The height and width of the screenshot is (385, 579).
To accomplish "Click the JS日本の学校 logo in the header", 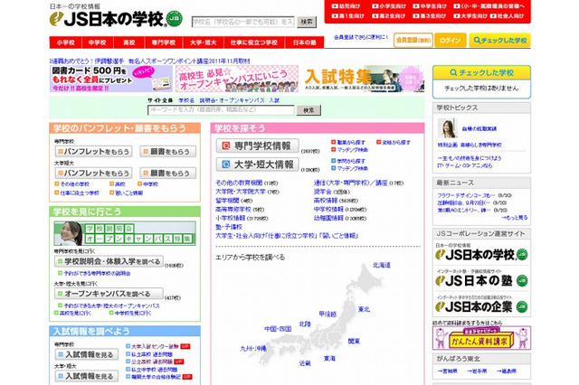I will pyautogui.click(x=116, y=18).
